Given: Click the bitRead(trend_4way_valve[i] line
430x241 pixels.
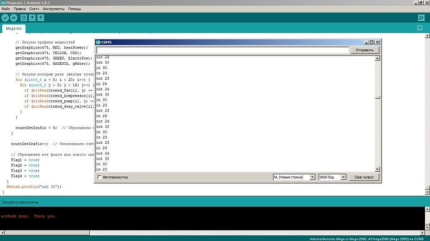Looking at the screenshot, I should click(59, 106).
